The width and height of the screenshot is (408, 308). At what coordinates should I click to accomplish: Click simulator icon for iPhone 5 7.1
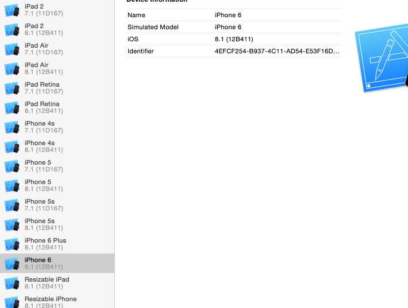[12, 166]
